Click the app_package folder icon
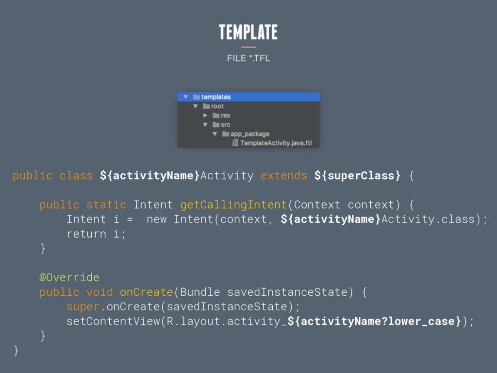 click(x=226, y=134)
